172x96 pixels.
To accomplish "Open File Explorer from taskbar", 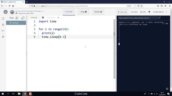I will [19, 94].
